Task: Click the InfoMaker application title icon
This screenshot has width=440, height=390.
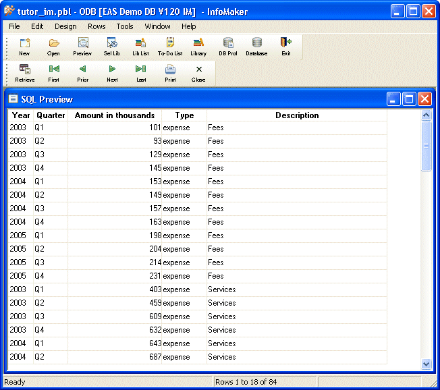Action: [x=9, y=11]
